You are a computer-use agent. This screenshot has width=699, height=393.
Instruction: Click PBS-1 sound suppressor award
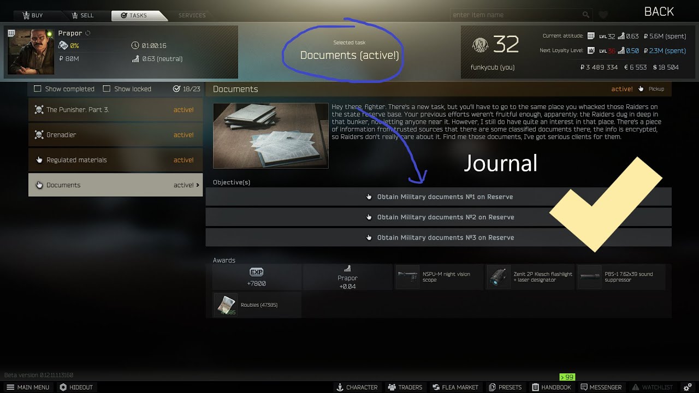click(x=621, y=277)
